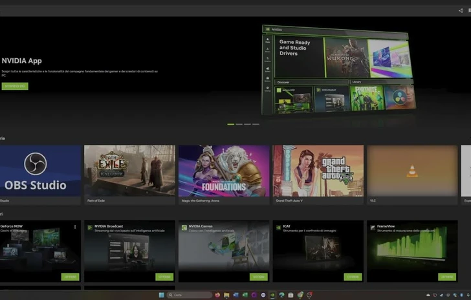Open File Explorer from the taskbar
471x300 pixels.
(x=226, y=295)
